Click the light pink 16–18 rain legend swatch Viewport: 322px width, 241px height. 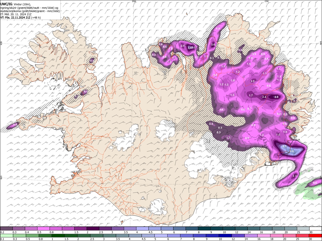(x=263, y=235)
